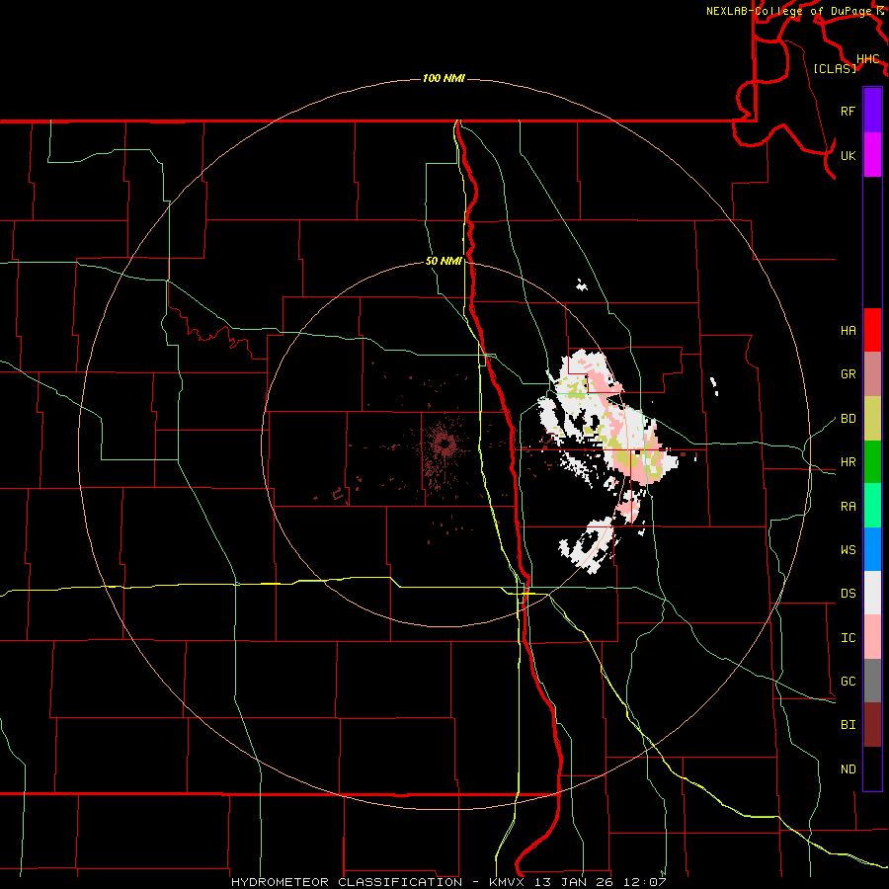The image size is (889, 889).
Task: Select the light pink IC legend swatch
Action: click(x=872, y=637)
